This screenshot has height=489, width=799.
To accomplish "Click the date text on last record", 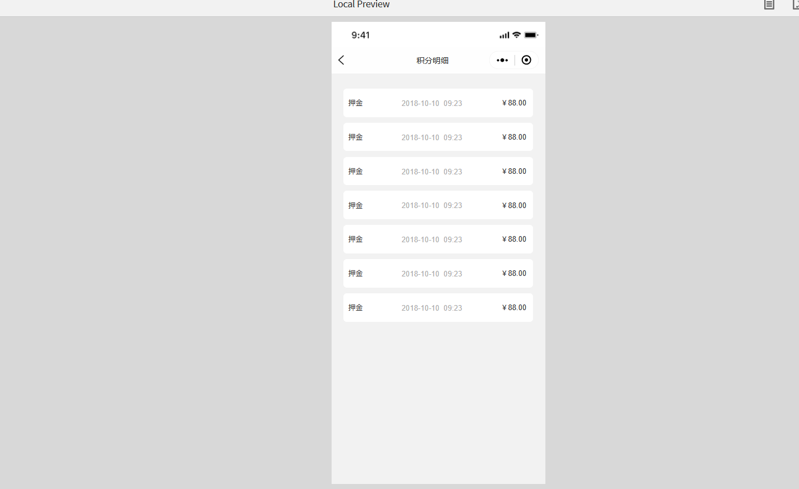I will click(x=431, y=308).
